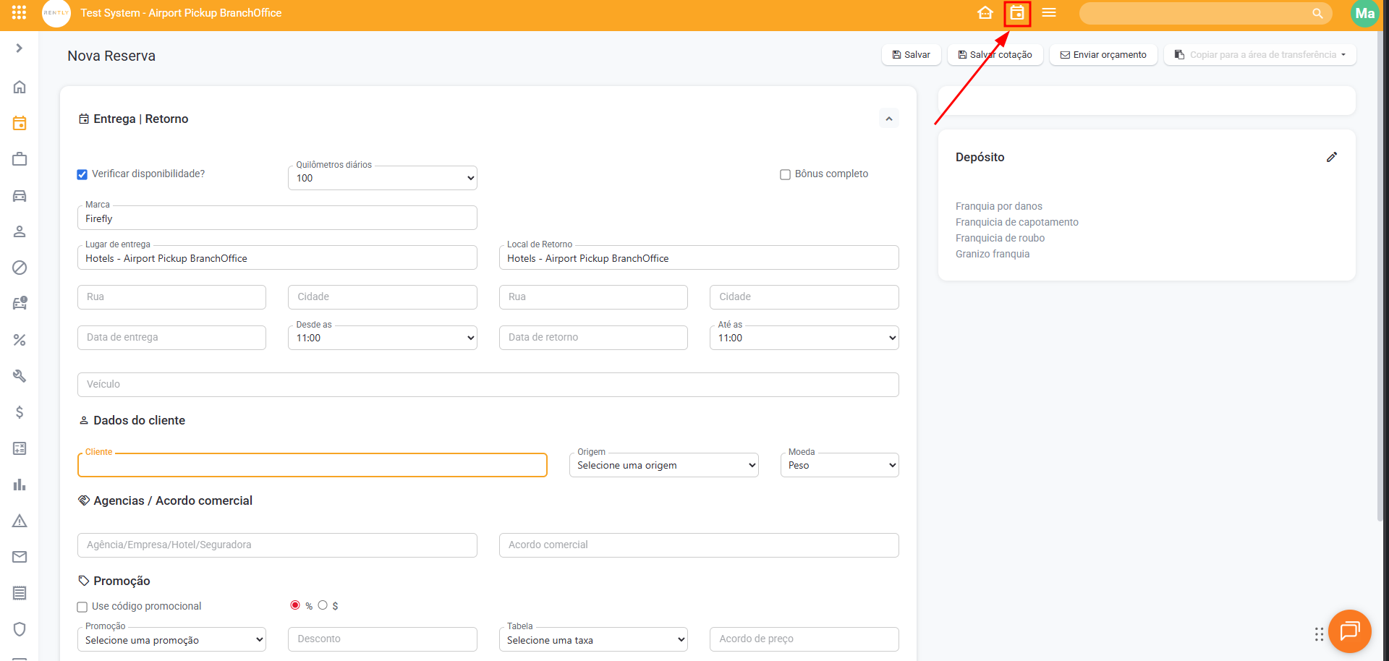Open the dollar sign icon in sidebar

[20, 412]
